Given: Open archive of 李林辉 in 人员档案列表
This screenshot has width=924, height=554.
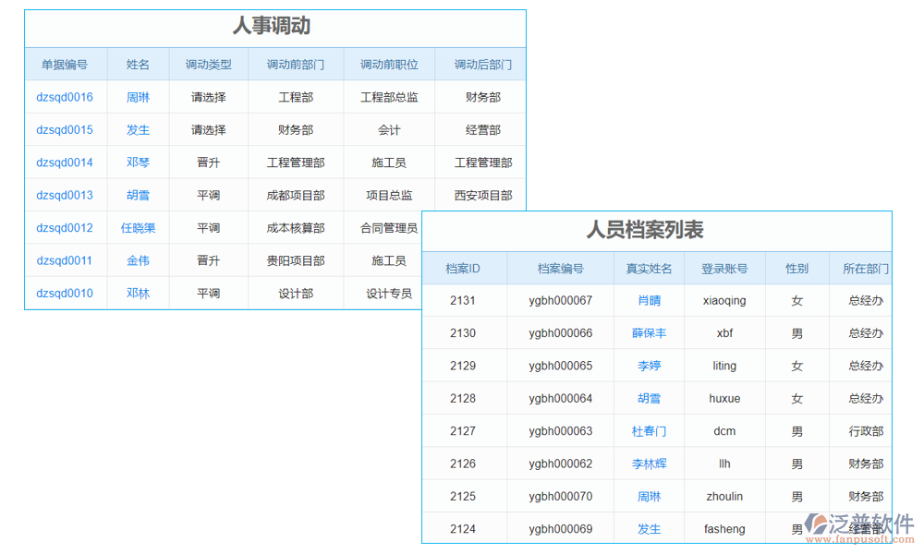Looking at the screenshot, I should [x=649, y=464].
